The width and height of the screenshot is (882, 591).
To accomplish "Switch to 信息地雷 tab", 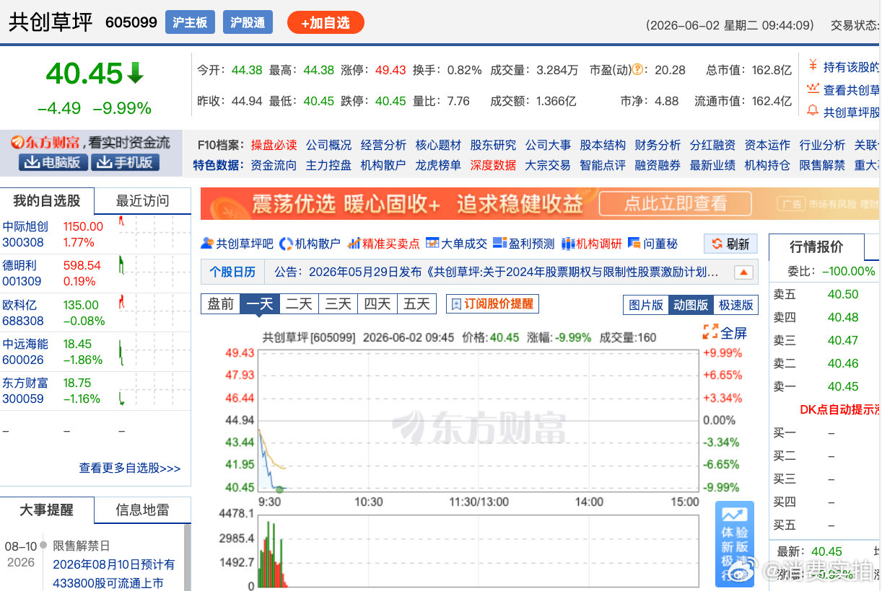I will (143, 510).
